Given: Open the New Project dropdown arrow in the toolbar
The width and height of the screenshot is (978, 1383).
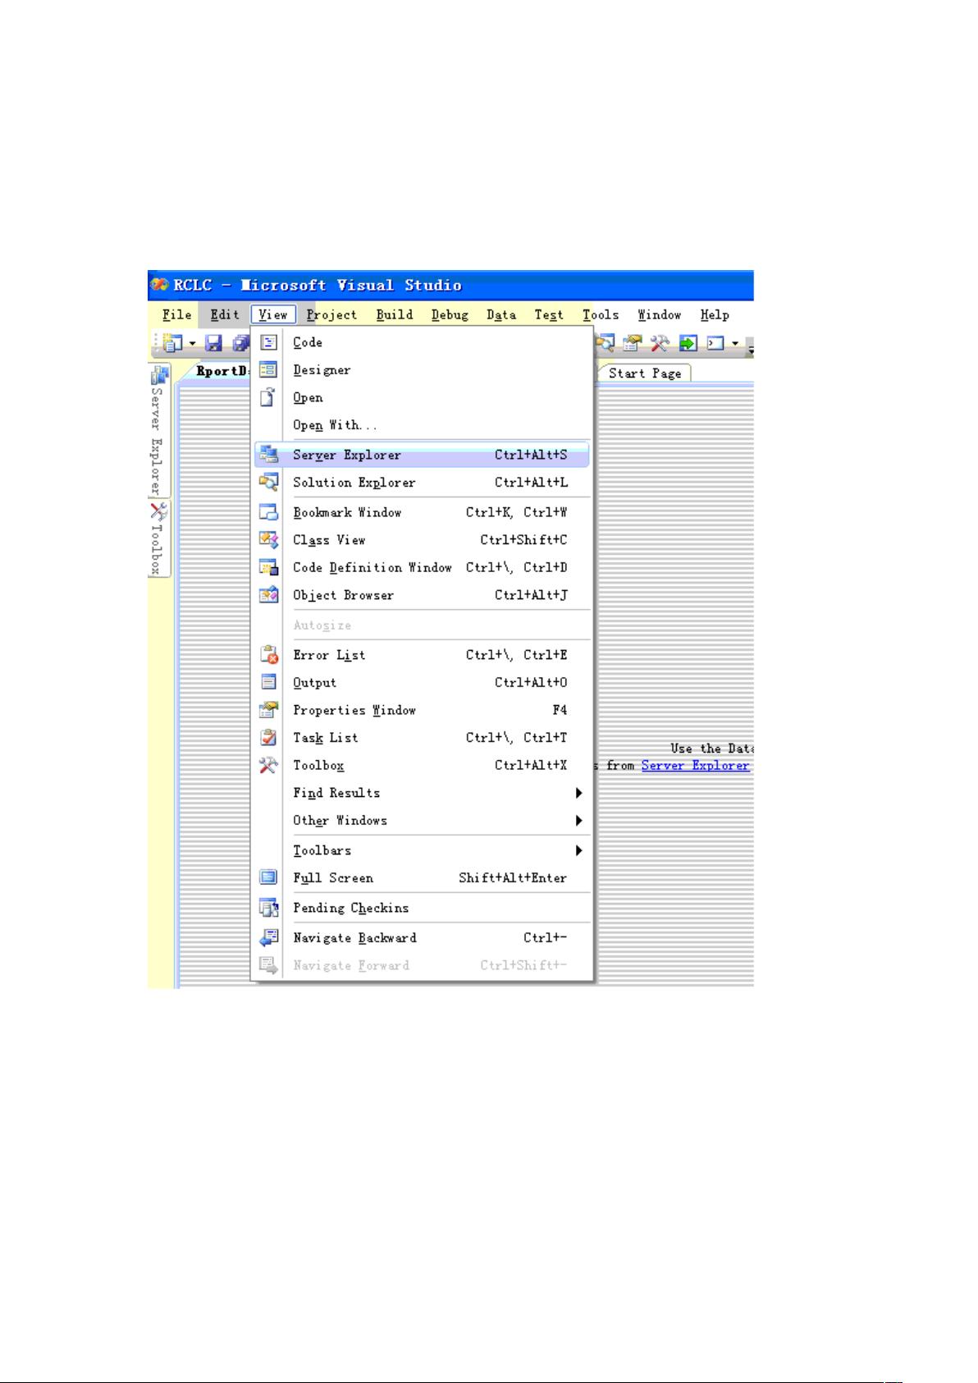Looking at the screenshot, I should (x=192, y=344).
